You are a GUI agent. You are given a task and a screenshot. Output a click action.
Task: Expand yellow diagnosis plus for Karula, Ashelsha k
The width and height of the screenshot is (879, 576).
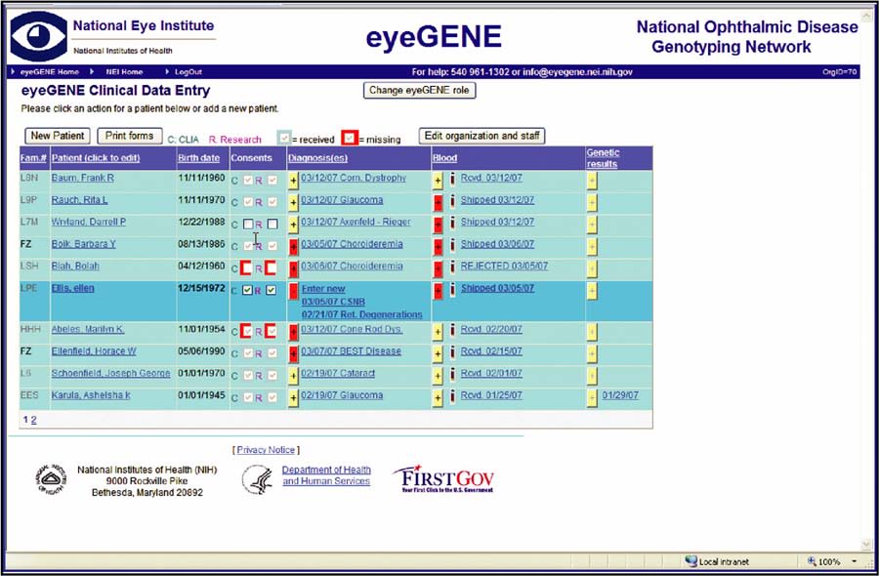click(x=293, y=397)
